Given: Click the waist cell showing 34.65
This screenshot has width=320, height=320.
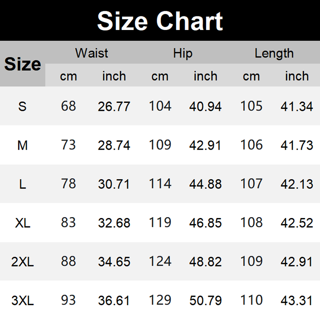Looking at the screenshot, I should click(114, 262).
